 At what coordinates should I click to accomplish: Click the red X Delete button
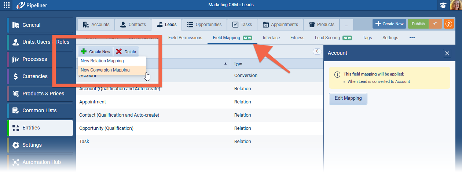(x=126, y=52)
